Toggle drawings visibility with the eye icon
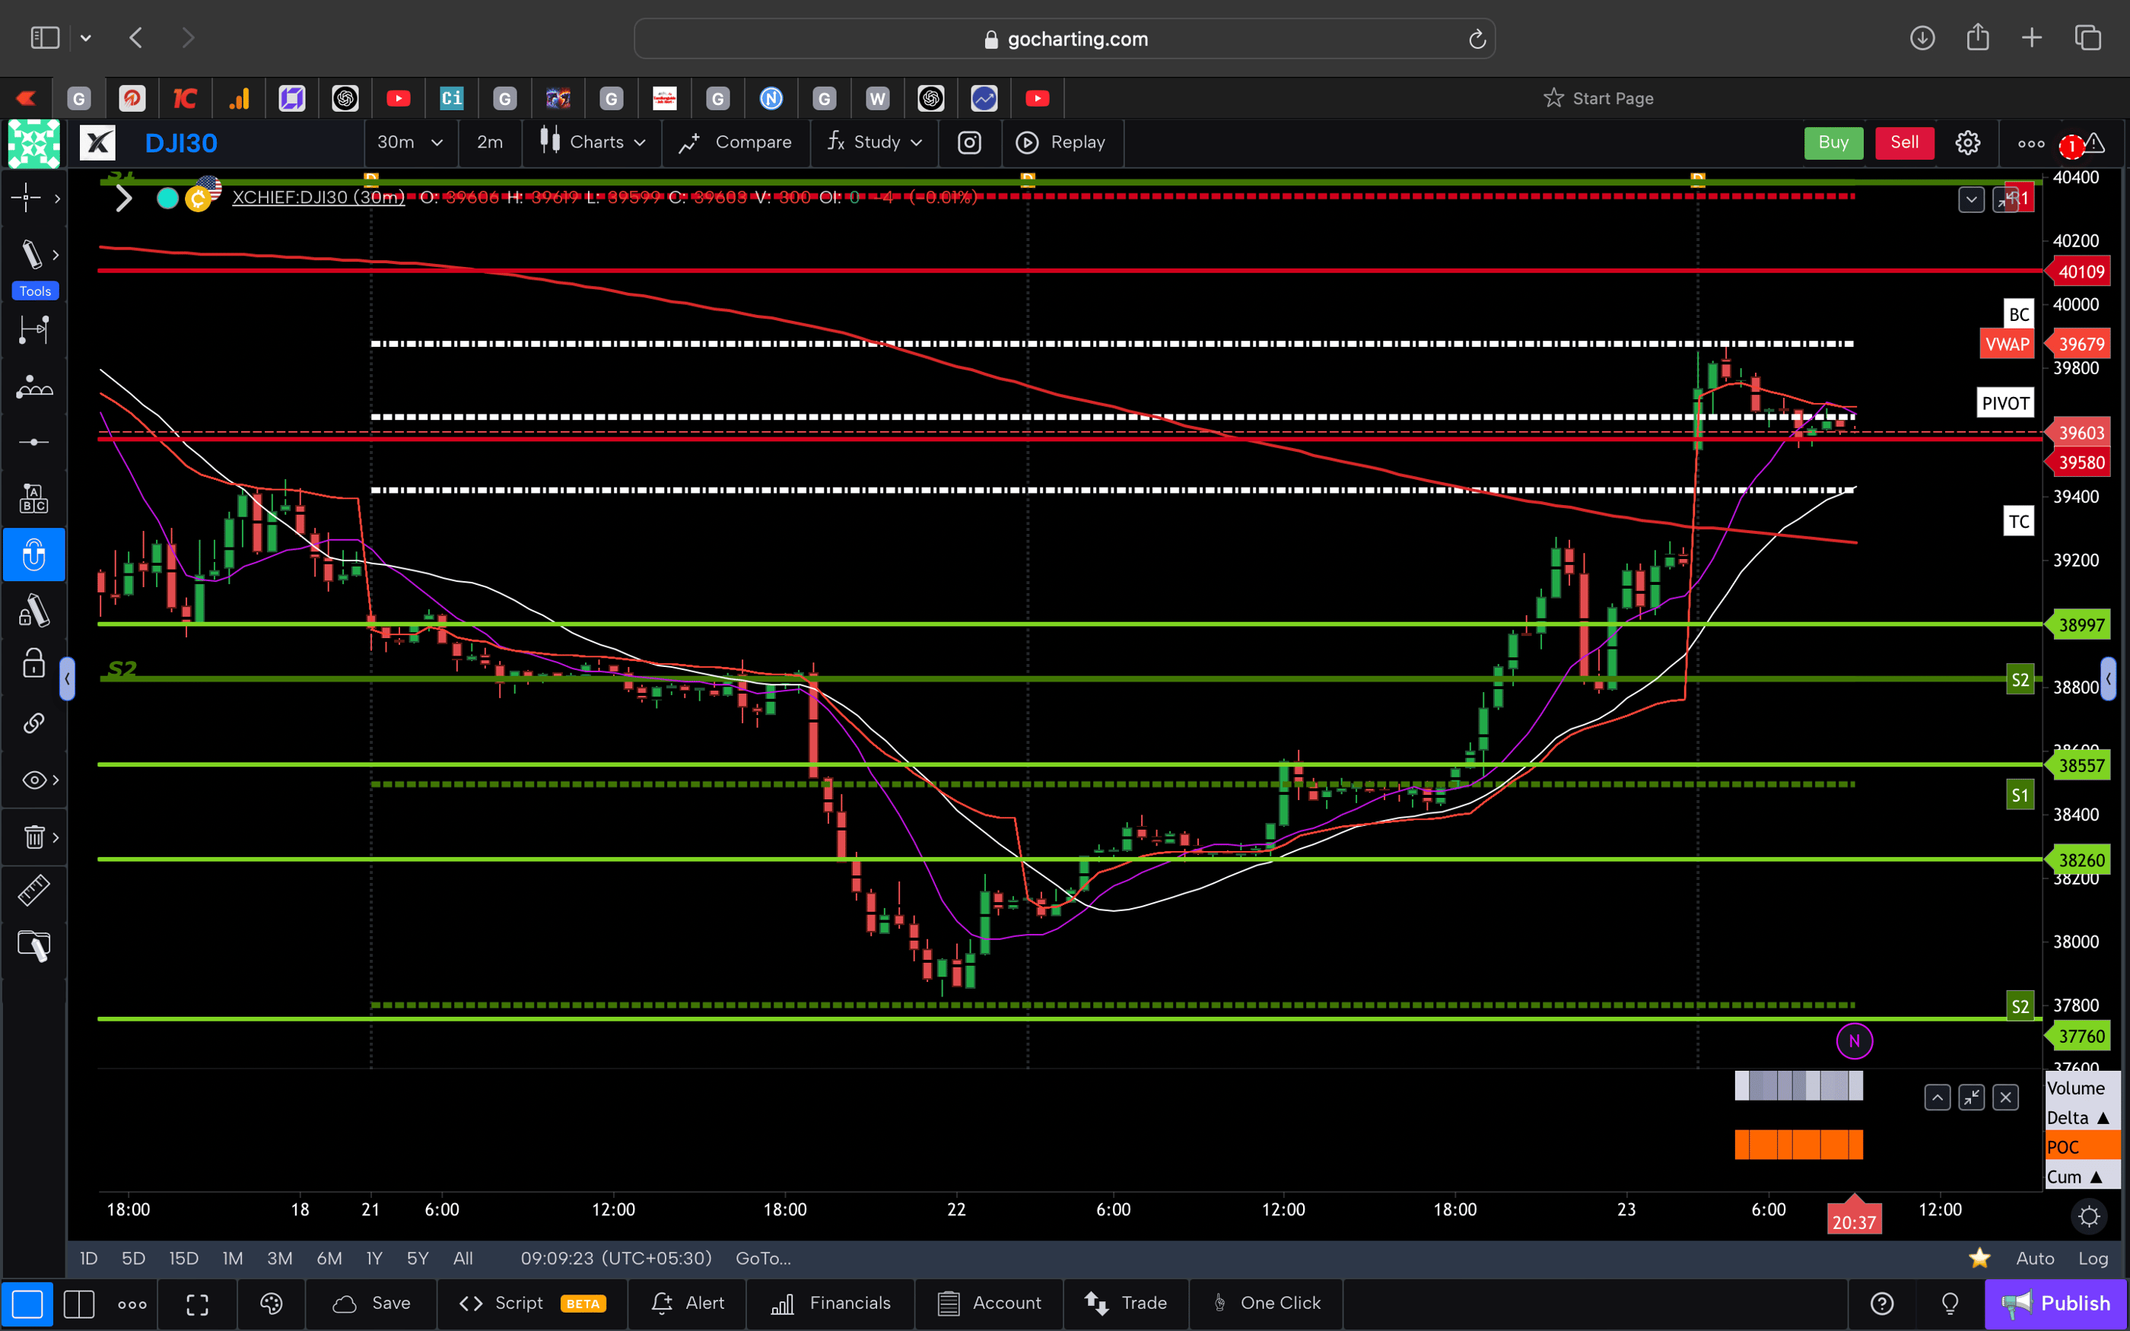This screenshot has width=2130, height=1331. [33, 779]
